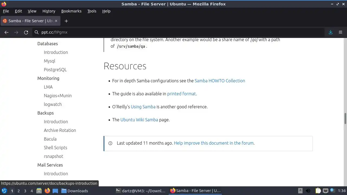Open the clipboard tray icon
The width and height of the screenshot is (347, 195).
[318, 191]
